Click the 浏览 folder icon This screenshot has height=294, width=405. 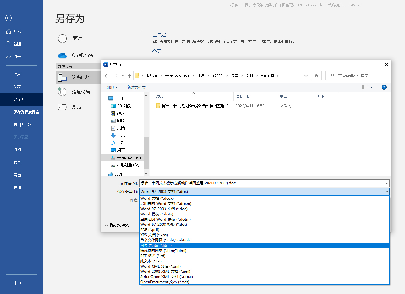click(62, 107)
